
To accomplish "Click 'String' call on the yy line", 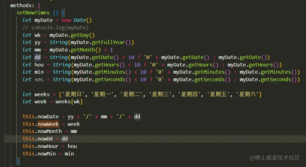I will [x=59, y=42].
